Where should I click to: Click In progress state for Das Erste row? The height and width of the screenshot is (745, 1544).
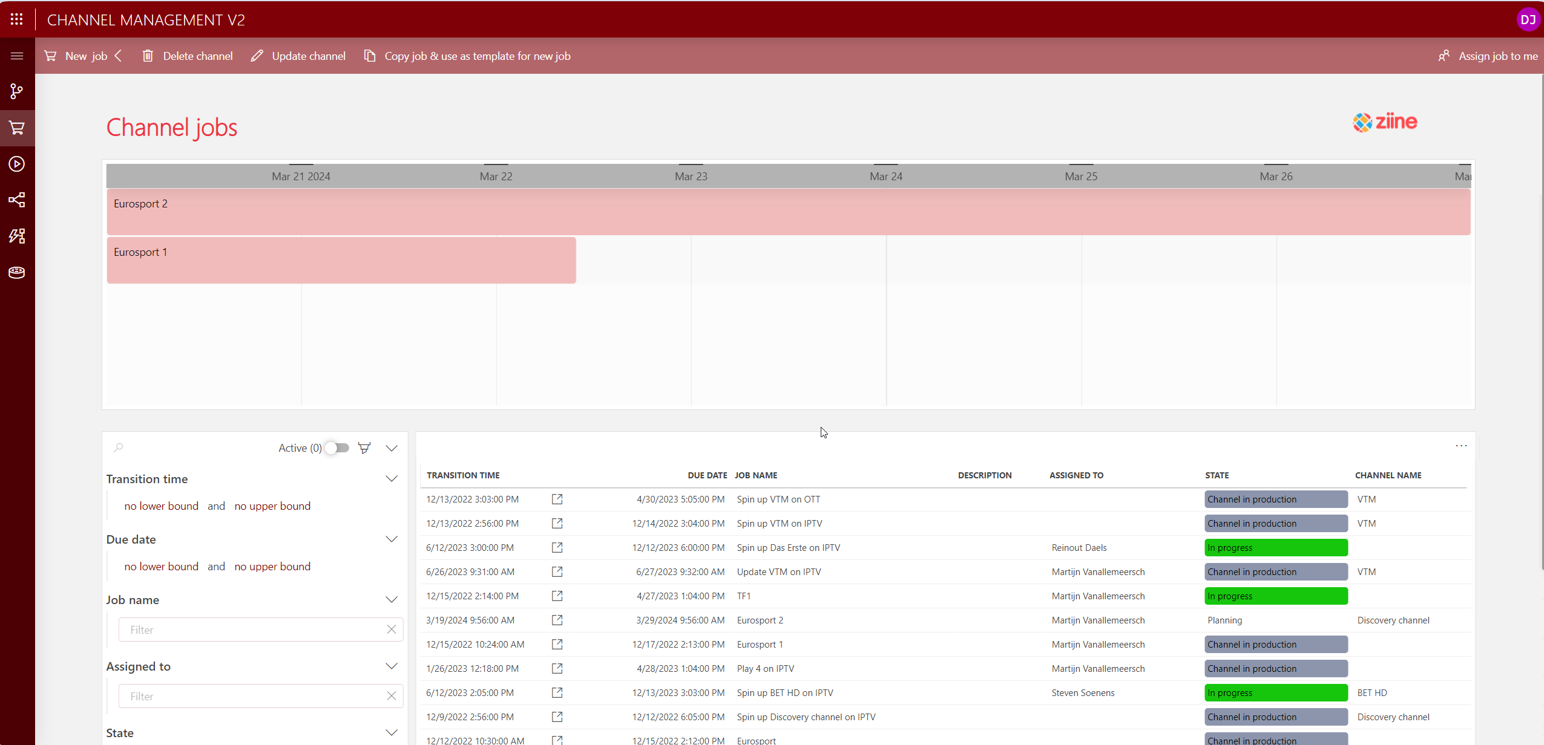(1276, 548)
